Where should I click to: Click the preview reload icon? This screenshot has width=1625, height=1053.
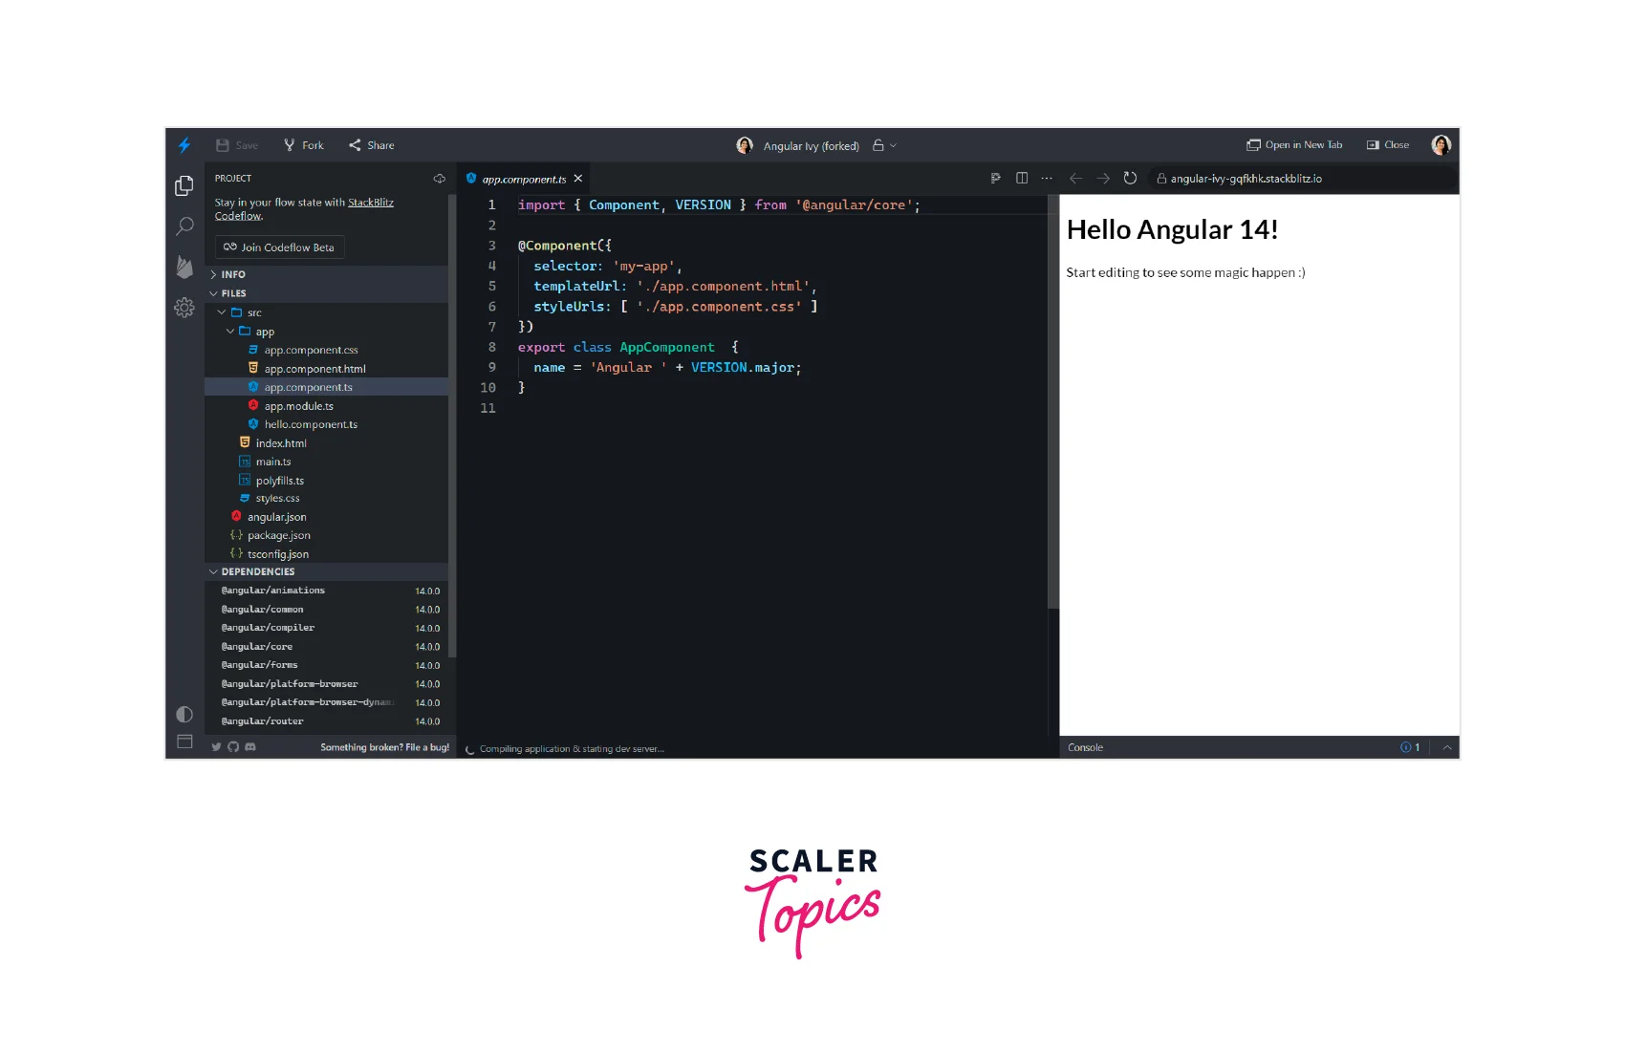1130,179
